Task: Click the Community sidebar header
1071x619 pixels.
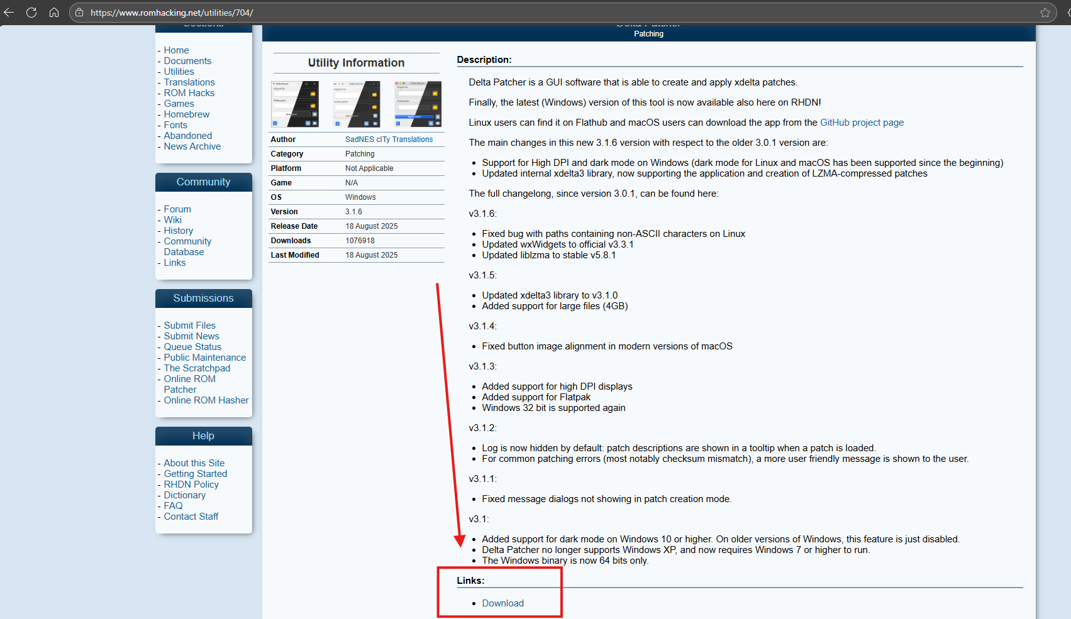Action: pos(203,182)
